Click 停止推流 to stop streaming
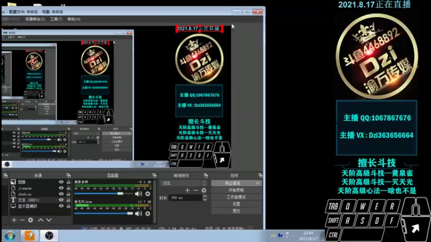The height and width of the screenshot is (242, 431). 233,183
